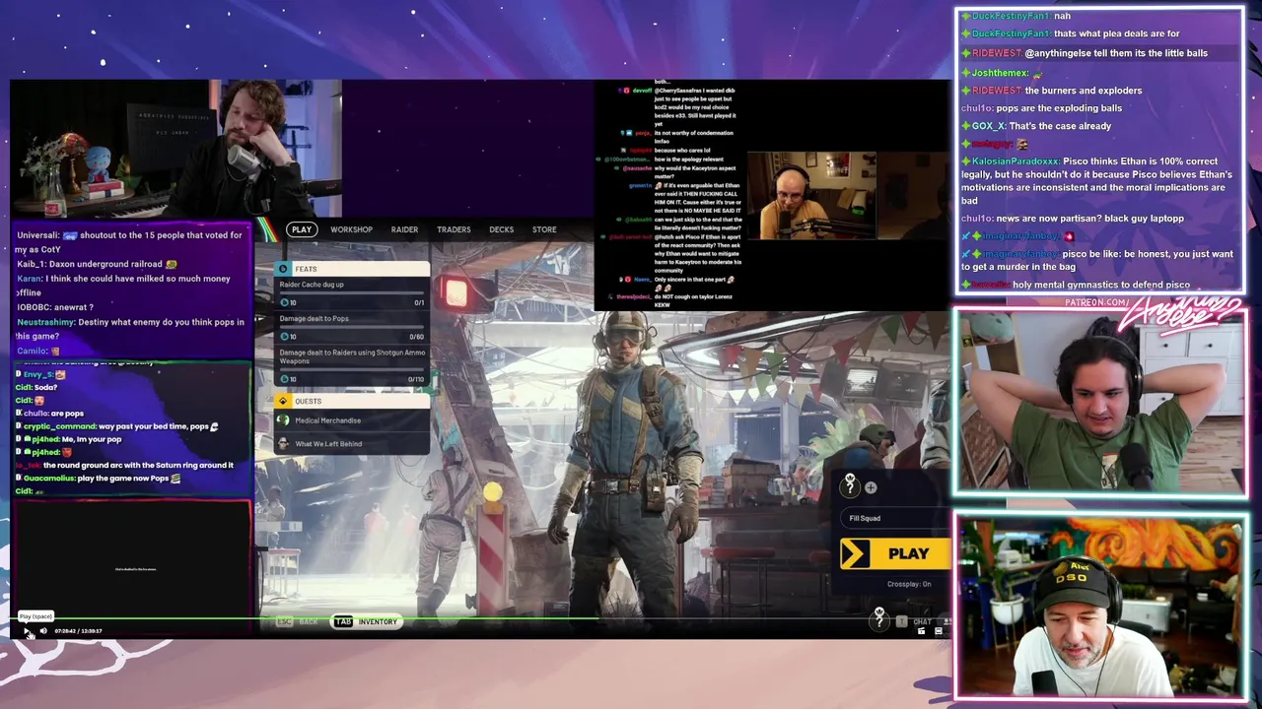Click the top-left streamer webcam feed
Image resolution: width=1262 pixels, height=709 pixels.
click(x=175, y=148)
